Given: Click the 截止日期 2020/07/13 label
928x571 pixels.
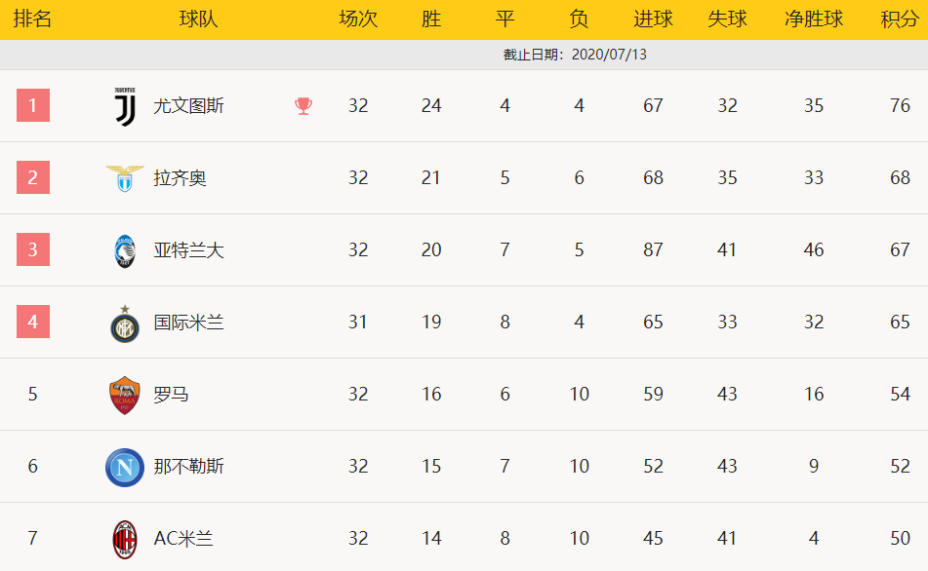Looking at the screenshot, I should coord(575,55).
